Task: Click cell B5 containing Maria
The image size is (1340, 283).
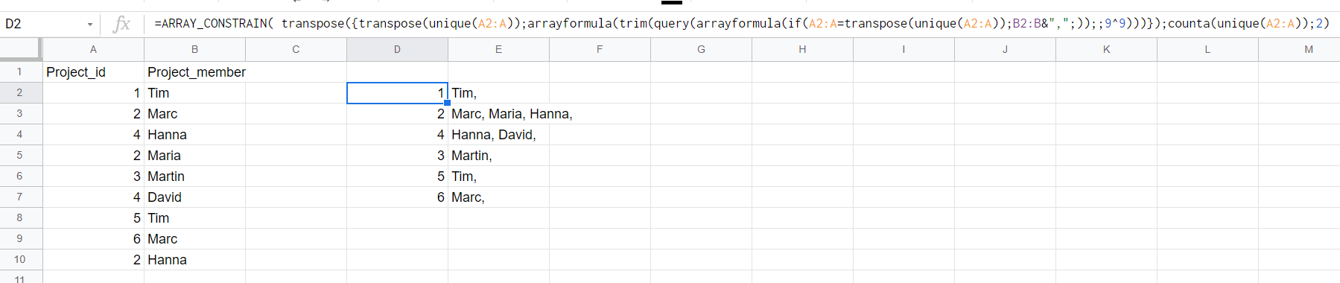Action: [x=194, y=156]
